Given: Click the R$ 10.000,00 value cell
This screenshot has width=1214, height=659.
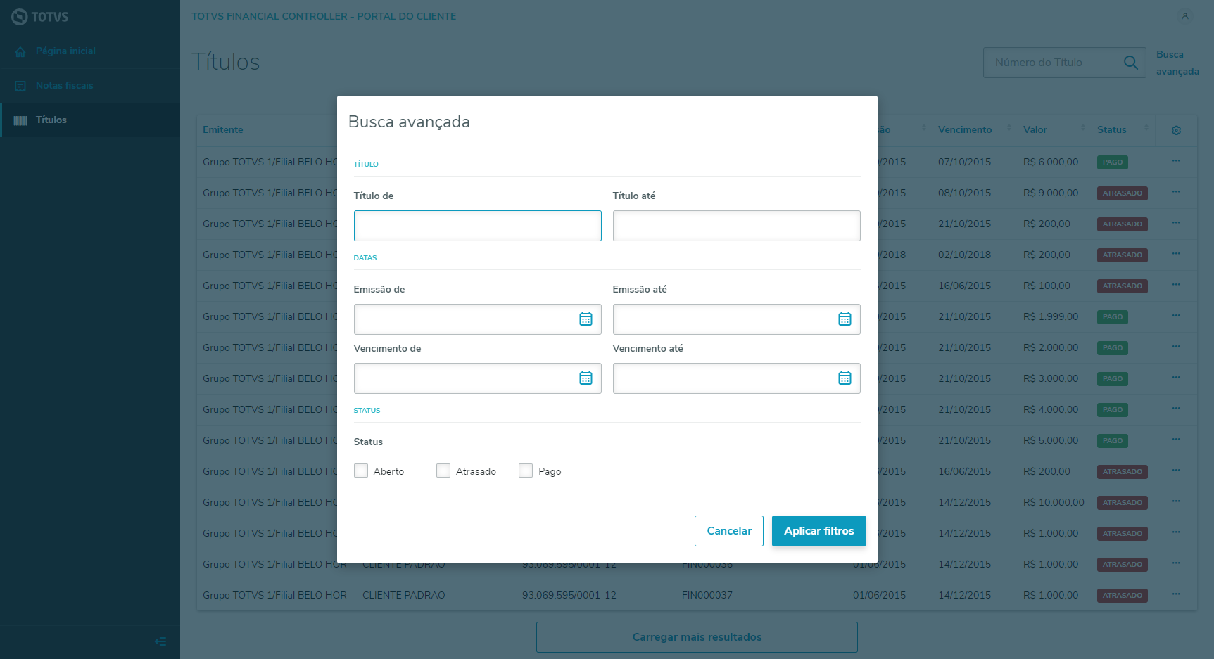Looking at the screenshot, I should pos(1054,502).
